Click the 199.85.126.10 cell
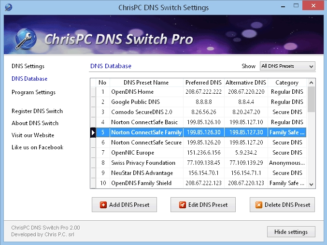Screen dimensions: 327x245 point(203,122)
